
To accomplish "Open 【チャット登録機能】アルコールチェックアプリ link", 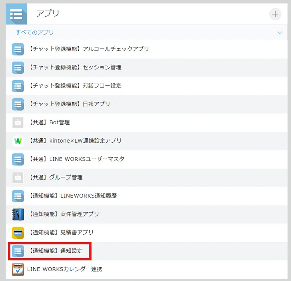I will [x=89, y=49].
